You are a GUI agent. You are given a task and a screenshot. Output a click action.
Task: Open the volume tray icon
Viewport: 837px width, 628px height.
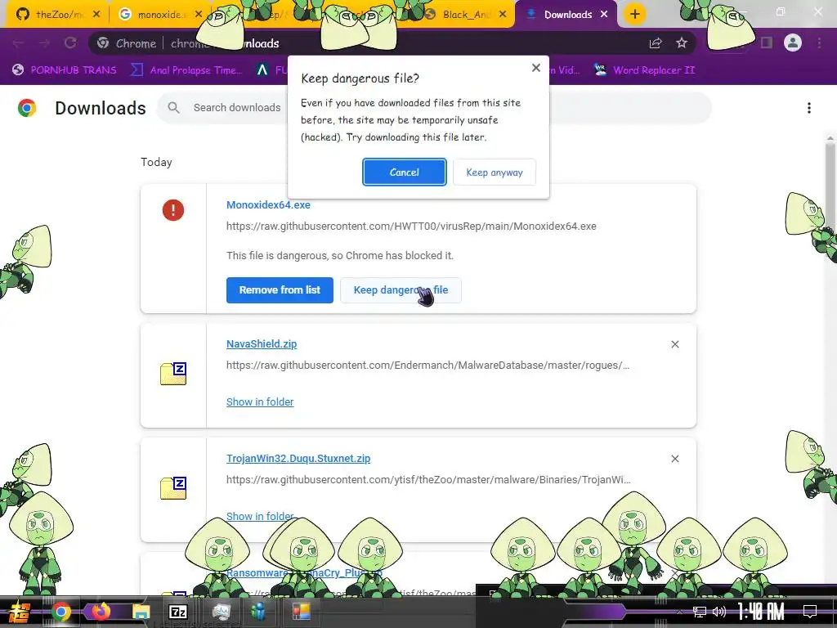click(x=719, y=612)
